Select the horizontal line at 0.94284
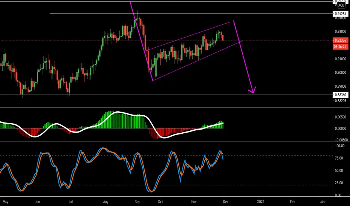The height and width of the screenshot is (206, 350). point(191,14)
